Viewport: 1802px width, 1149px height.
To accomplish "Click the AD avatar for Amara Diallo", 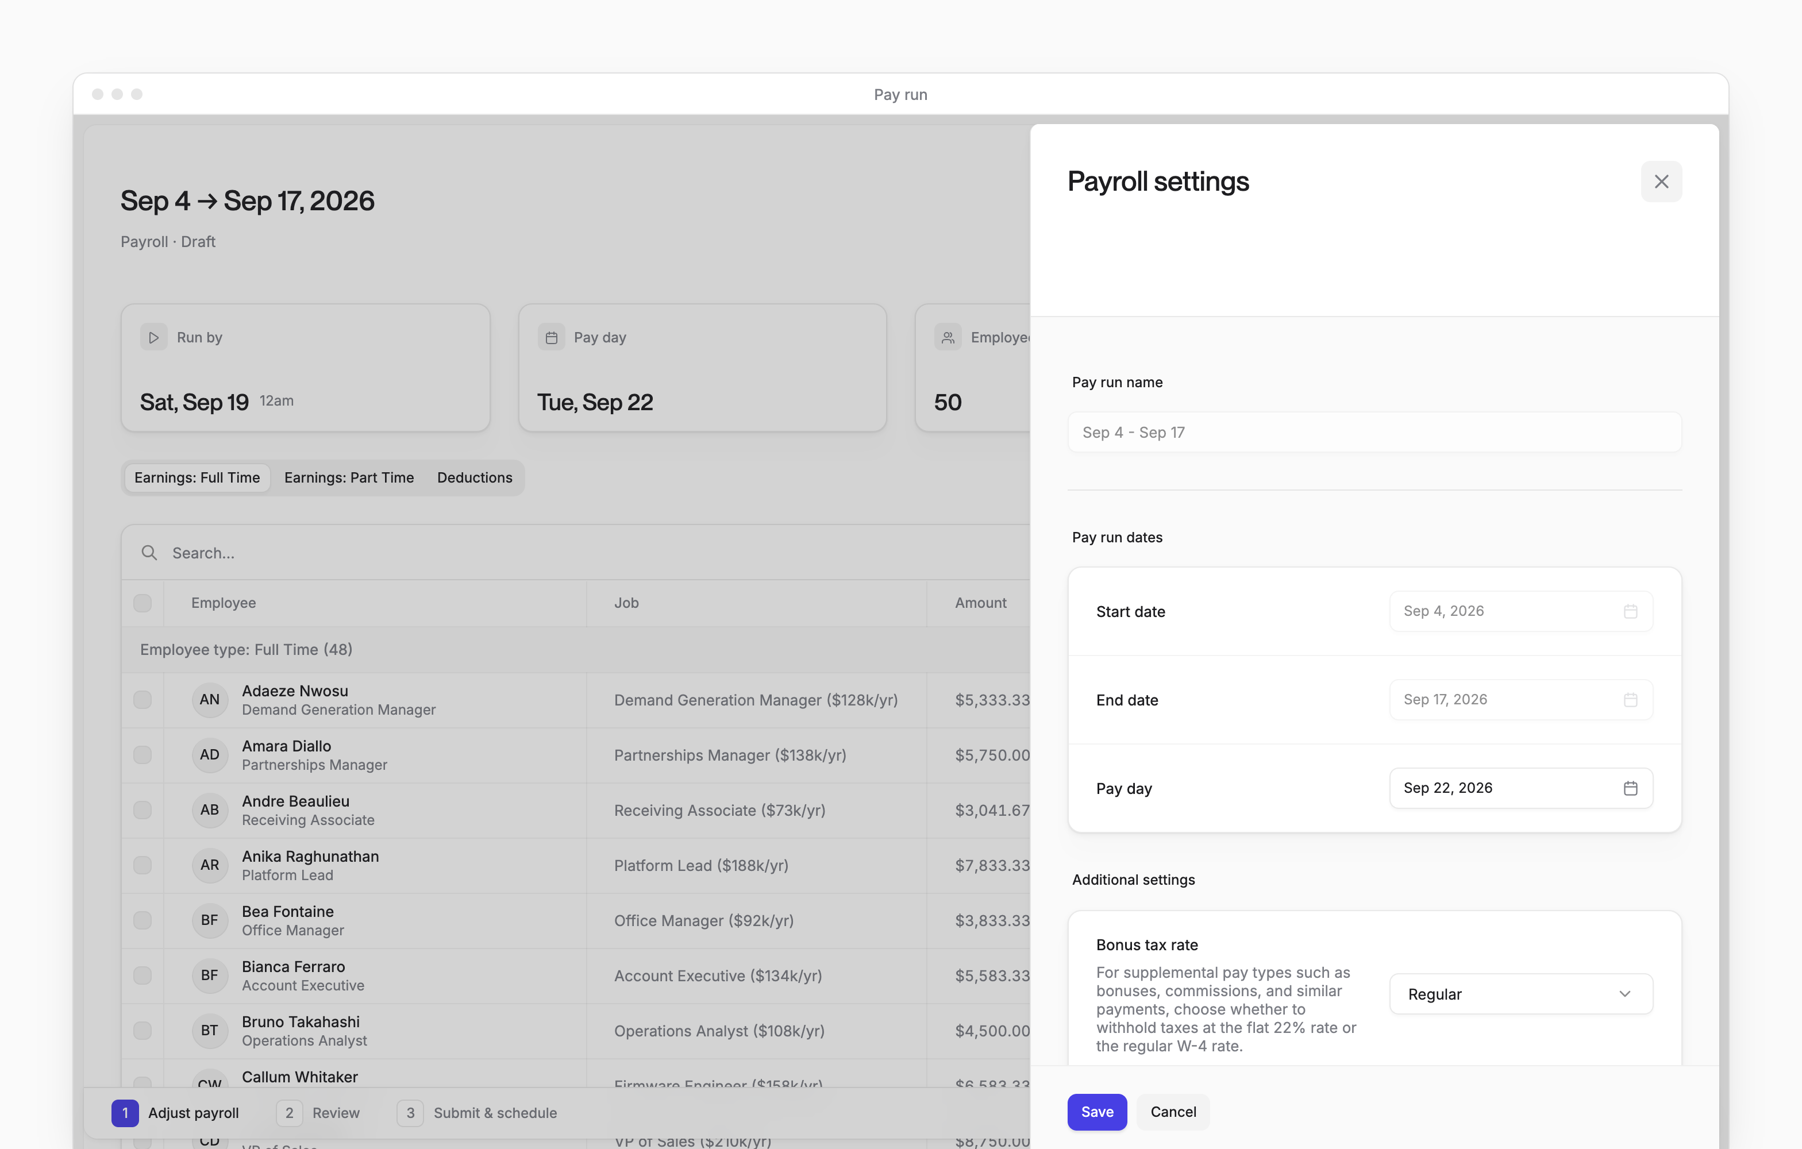I will click(210, 755).
